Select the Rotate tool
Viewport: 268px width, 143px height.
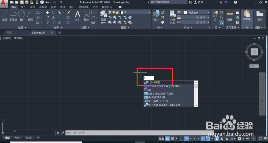pyautogui.click(x=54, y=13)
